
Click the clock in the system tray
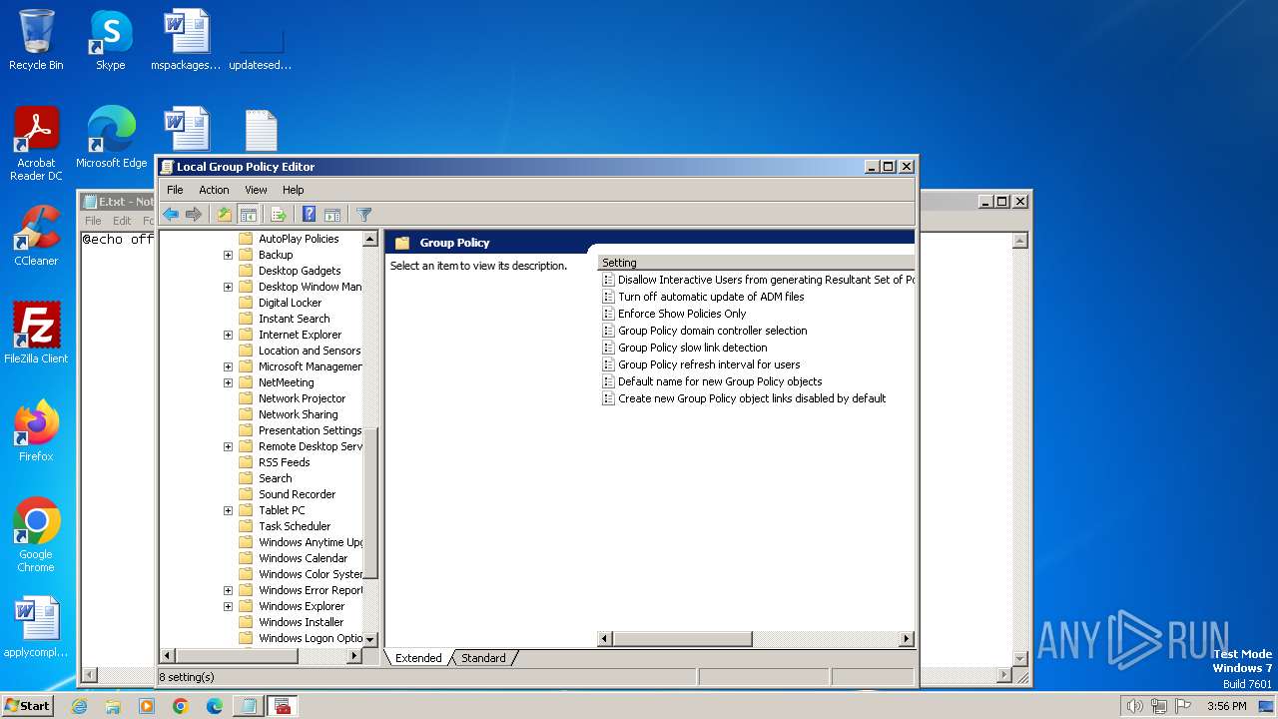pyautogui.click(x=1226, y=706)
